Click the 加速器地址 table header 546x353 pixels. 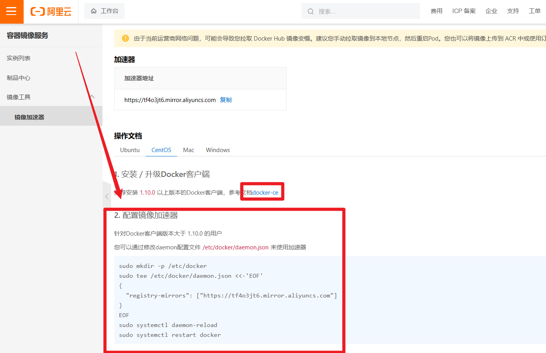point(139,78)
